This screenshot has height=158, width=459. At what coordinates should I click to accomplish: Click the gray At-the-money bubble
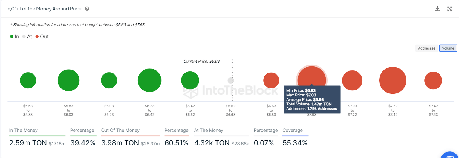point(231,80)
